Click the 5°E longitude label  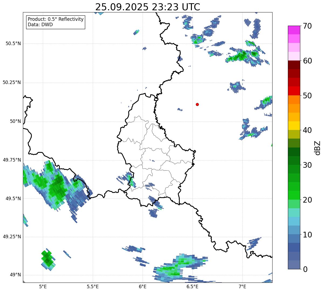click(x=43, y=286)
